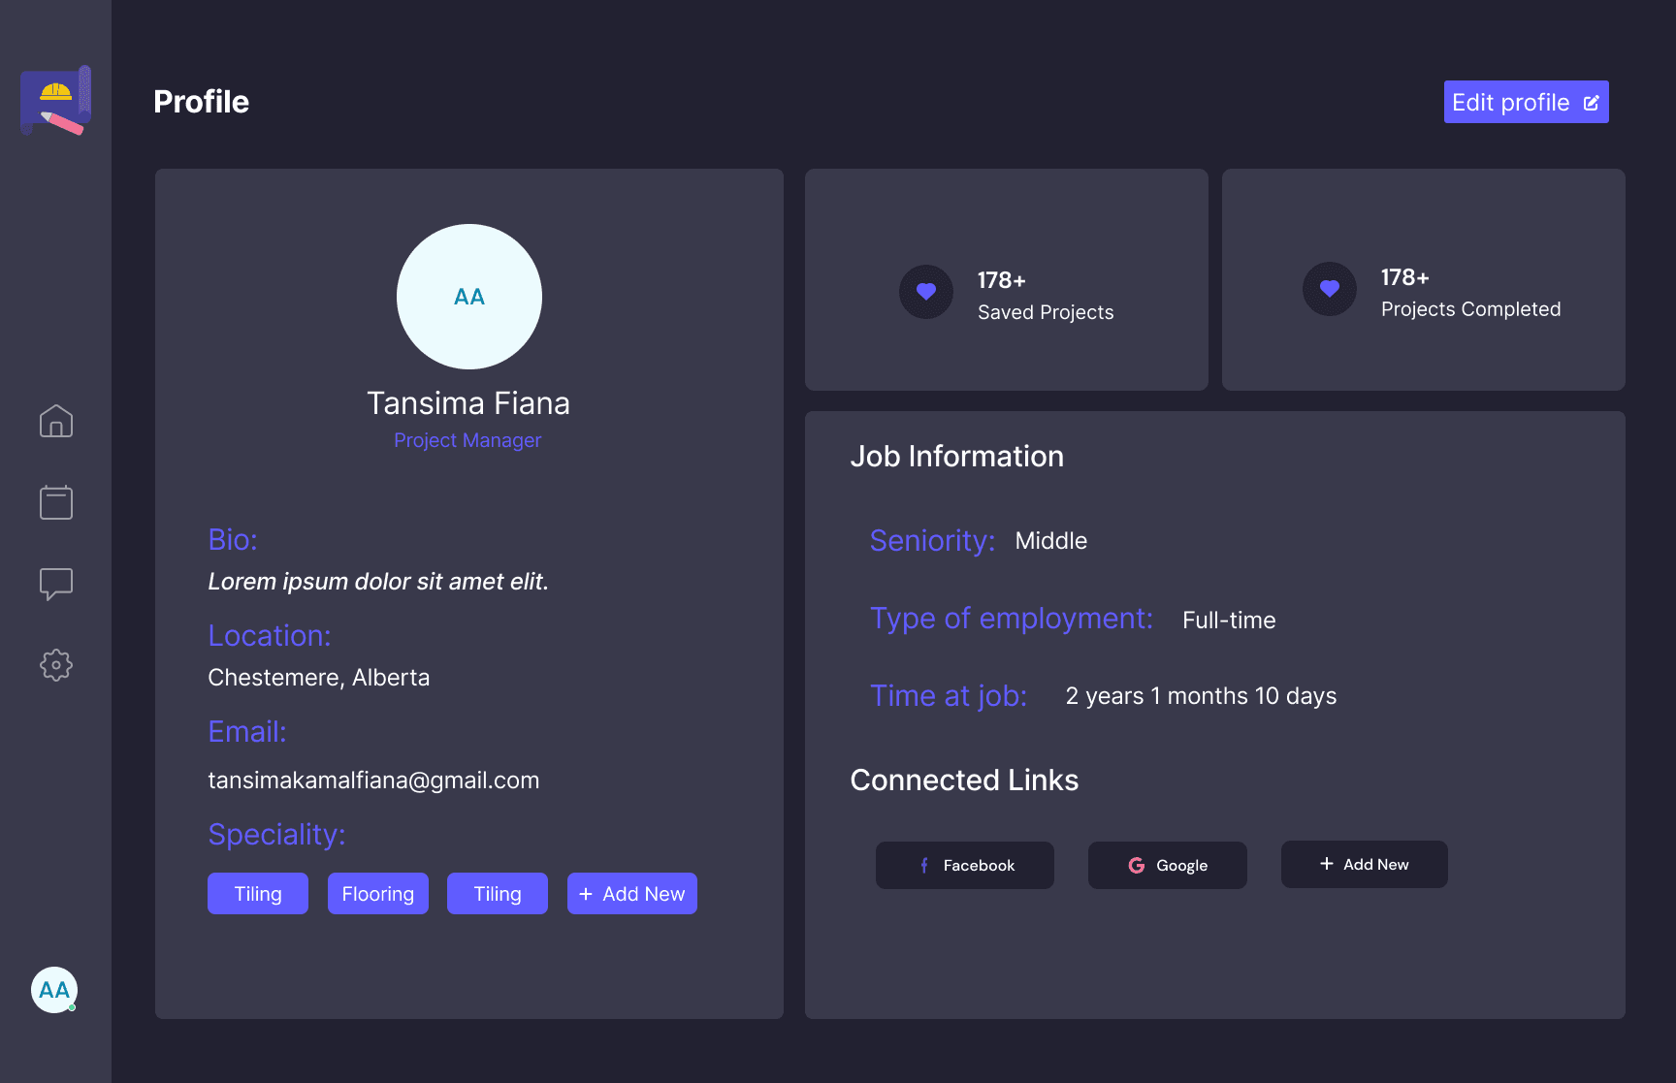Click the Lorem ipsum bio text

378,582
